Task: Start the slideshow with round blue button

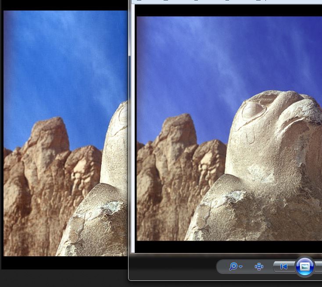Action: [305, 267]
